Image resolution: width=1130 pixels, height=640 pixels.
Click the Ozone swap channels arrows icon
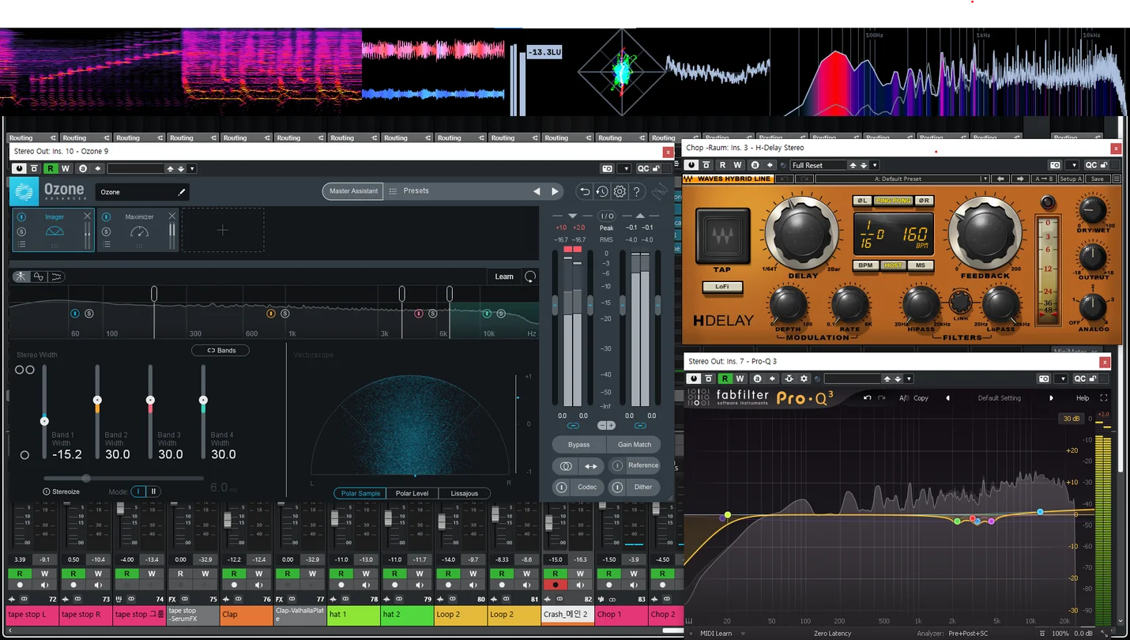click(591, 466)
